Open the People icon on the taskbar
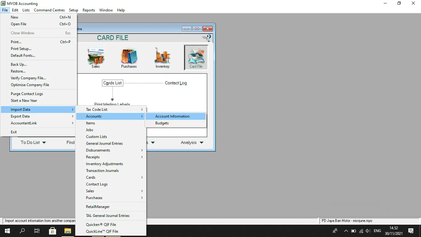421x237 pixels. 335,231
